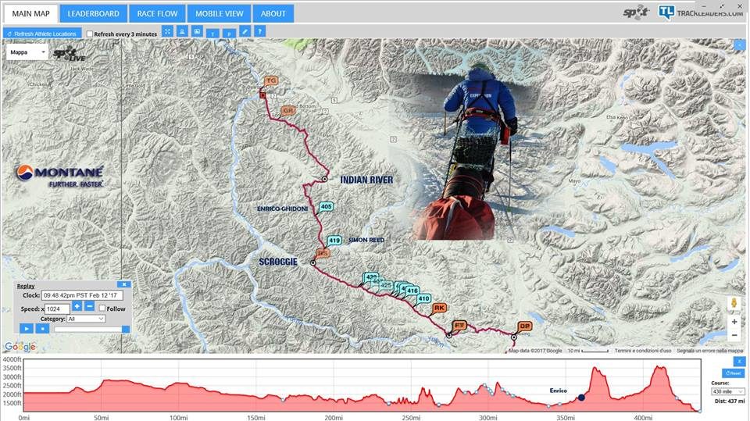Image resolution: width=750 pixels, height=421 pixels.
Task: Switch to the Leaderboard tab
Action: pos(93,13)
